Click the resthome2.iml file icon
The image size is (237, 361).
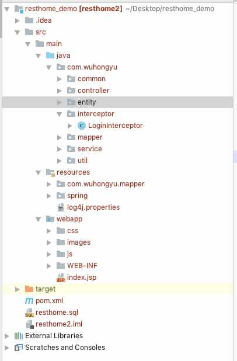tap(30, 324)
